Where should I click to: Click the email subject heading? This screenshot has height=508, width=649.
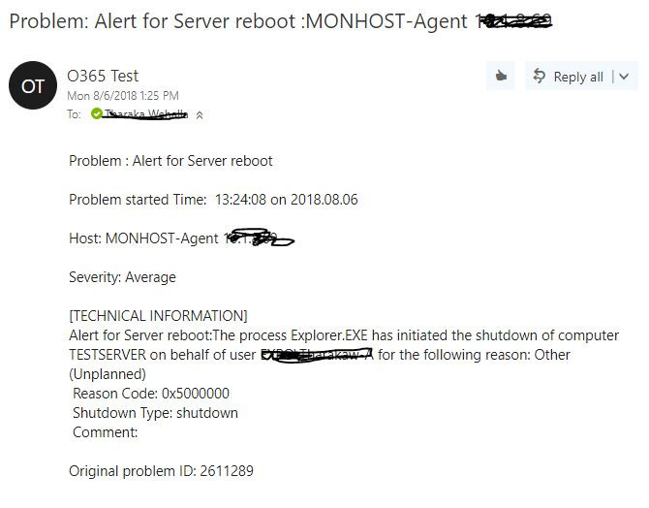[x=237, y=21]
